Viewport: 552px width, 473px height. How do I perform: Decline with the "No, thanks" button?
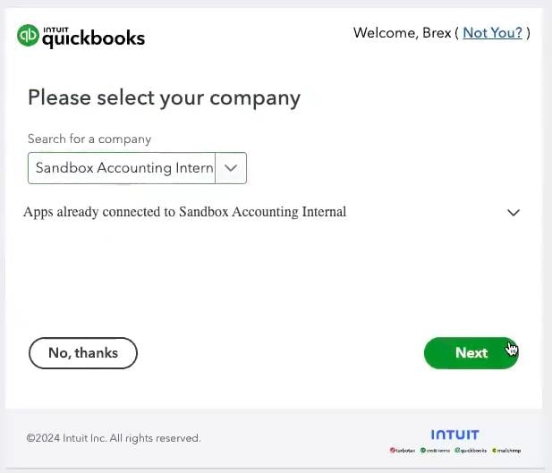[83, 353]
